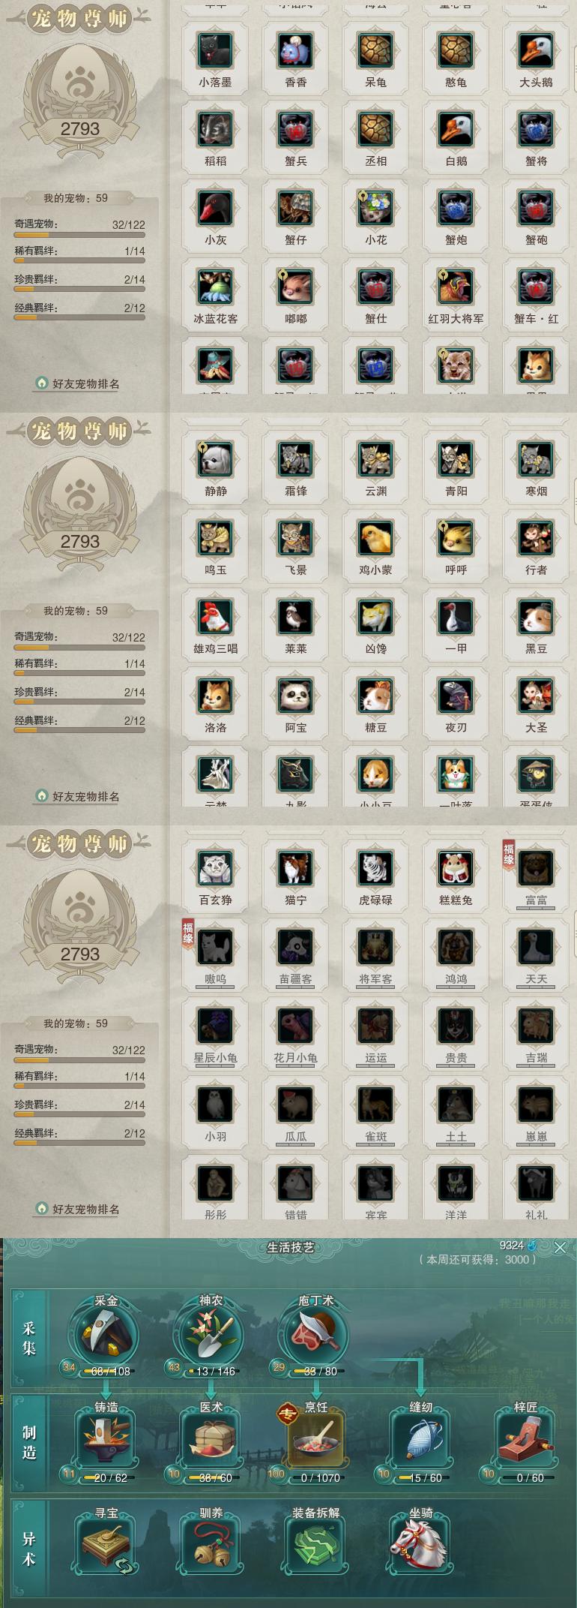Select the 烹饪 cooking specialty icon
The height and width of the screenshot is (1608, 577).
[x=315, y=1437]
